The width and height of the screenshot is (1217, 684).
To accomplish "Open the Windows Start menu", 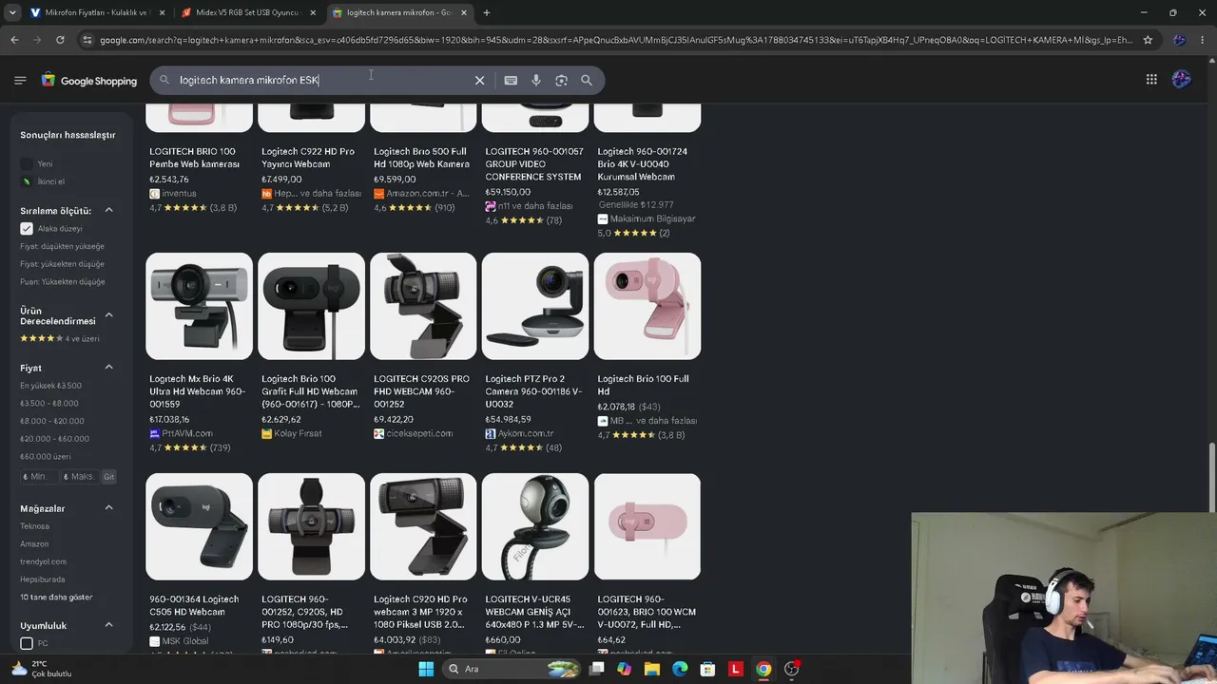I will (426, 669).
